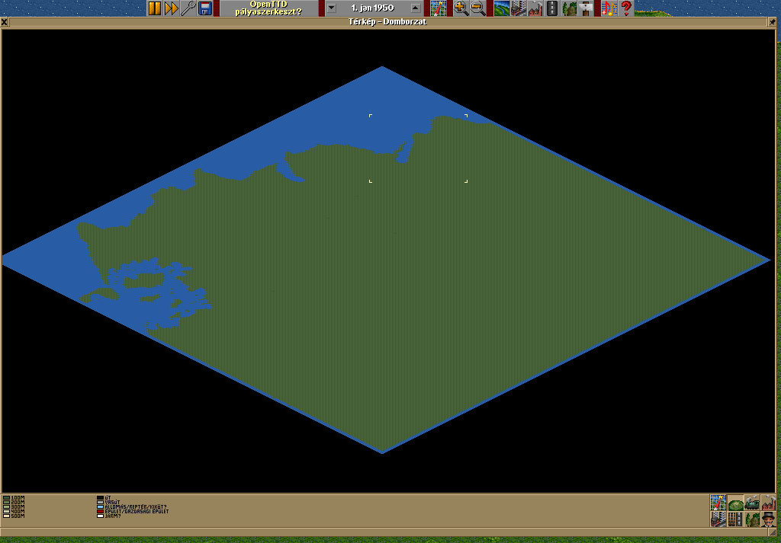Show vegetation on the minimap with the trees icon

click(751, 519)
